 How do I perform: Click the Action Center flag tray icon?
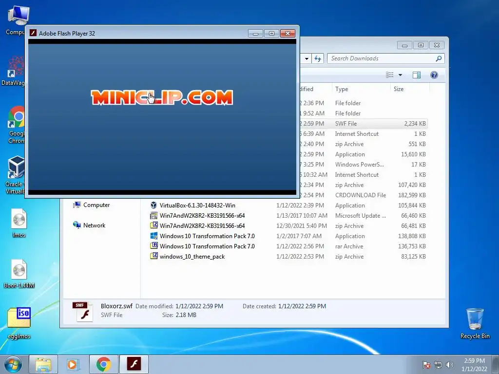point(426,365)
